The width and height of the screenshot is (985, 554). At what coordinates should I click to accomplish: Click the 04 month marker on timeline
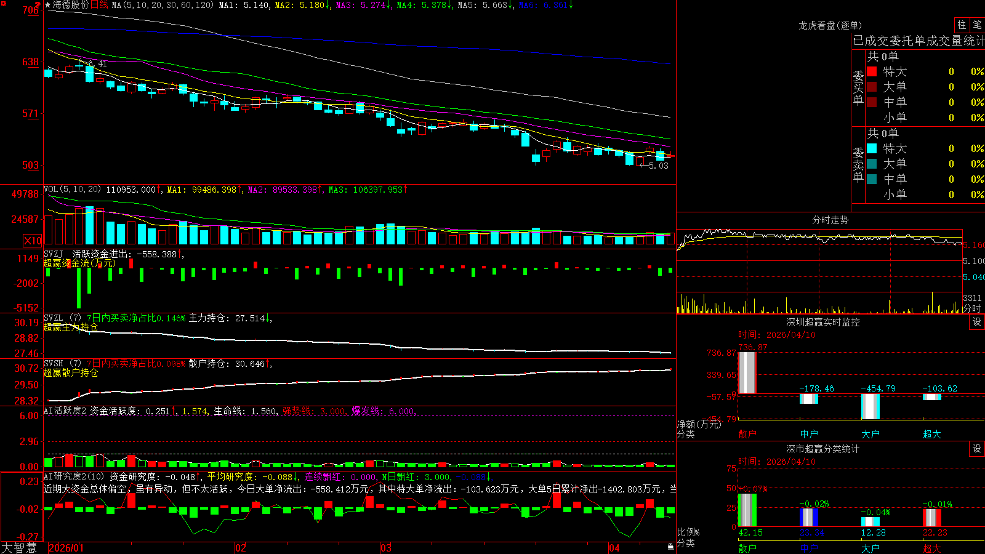(614, 548)
